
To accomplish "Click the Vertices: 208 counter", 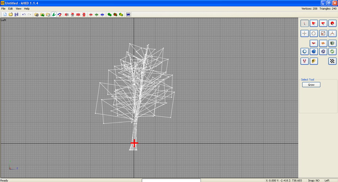I will coord(309,9).
